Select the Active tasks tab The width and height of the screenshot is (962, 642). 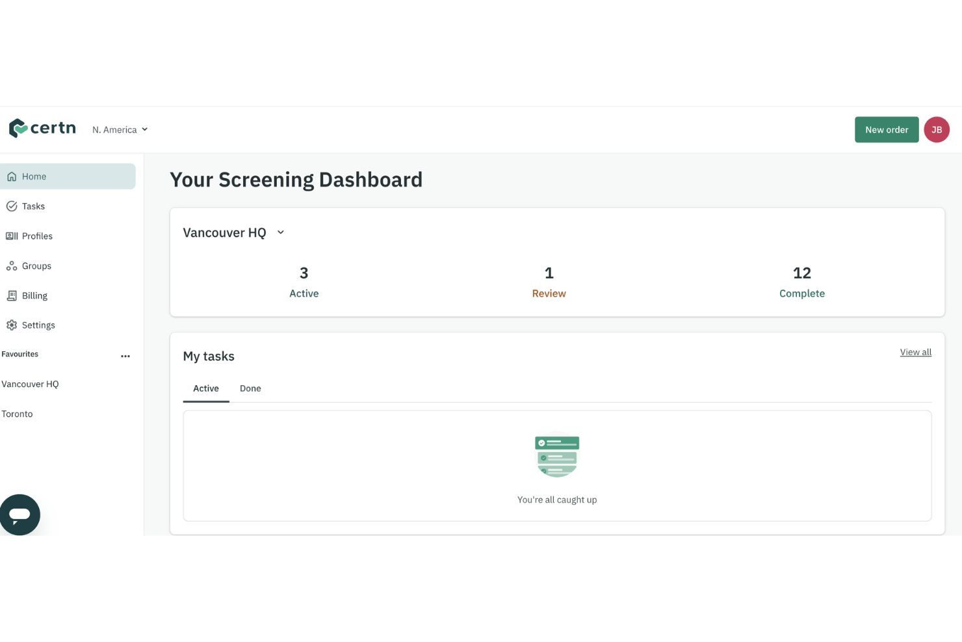click(x=206, y=388)
